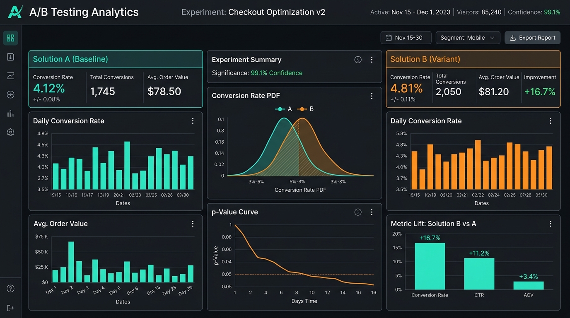Open Experiment Summary three-dot menu
Image resolution: width=570 pixels, height=318 pixels.
372,60
